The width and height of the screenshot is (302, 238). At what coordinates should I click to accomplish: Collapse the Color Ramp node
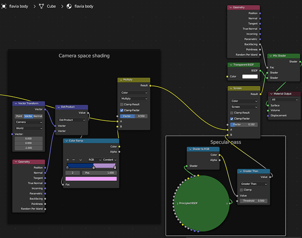click(x=67, y=141)
